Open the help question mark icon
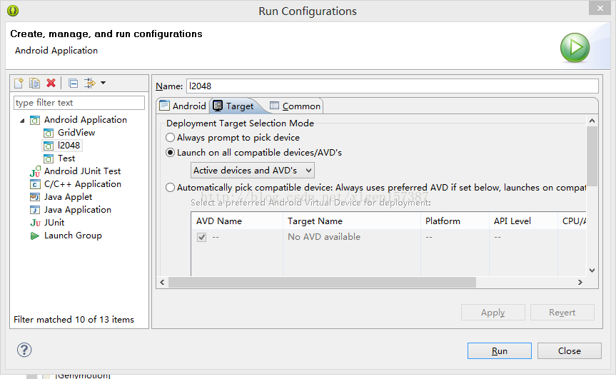Image resolution: width=616 pixels, height=379 pixels. point(25,350)
